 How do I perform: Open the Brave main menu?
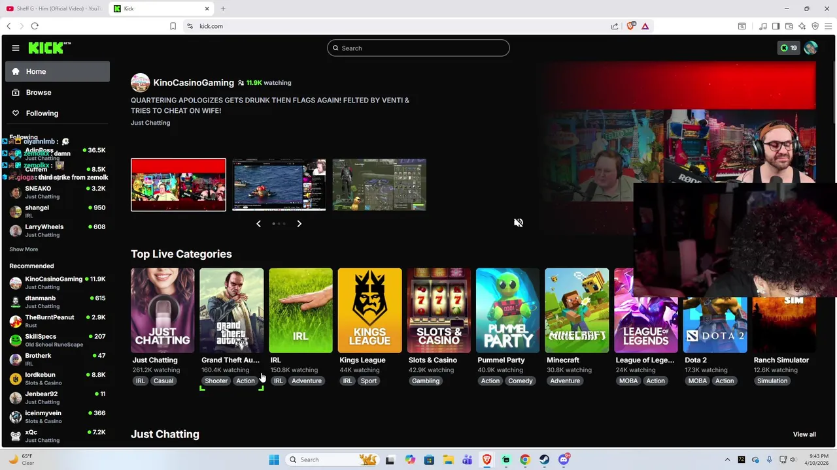[828, 26]
